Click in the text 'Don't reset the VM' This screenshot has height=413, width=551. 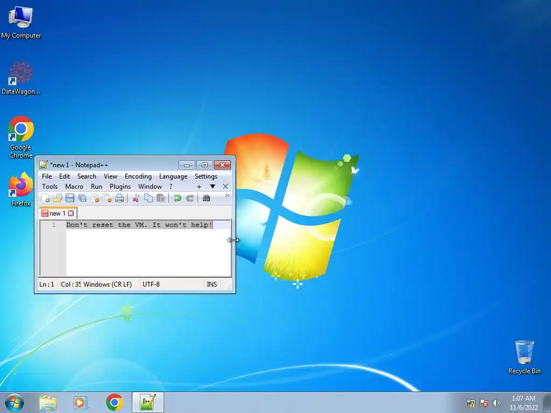[x=107, y=225]
